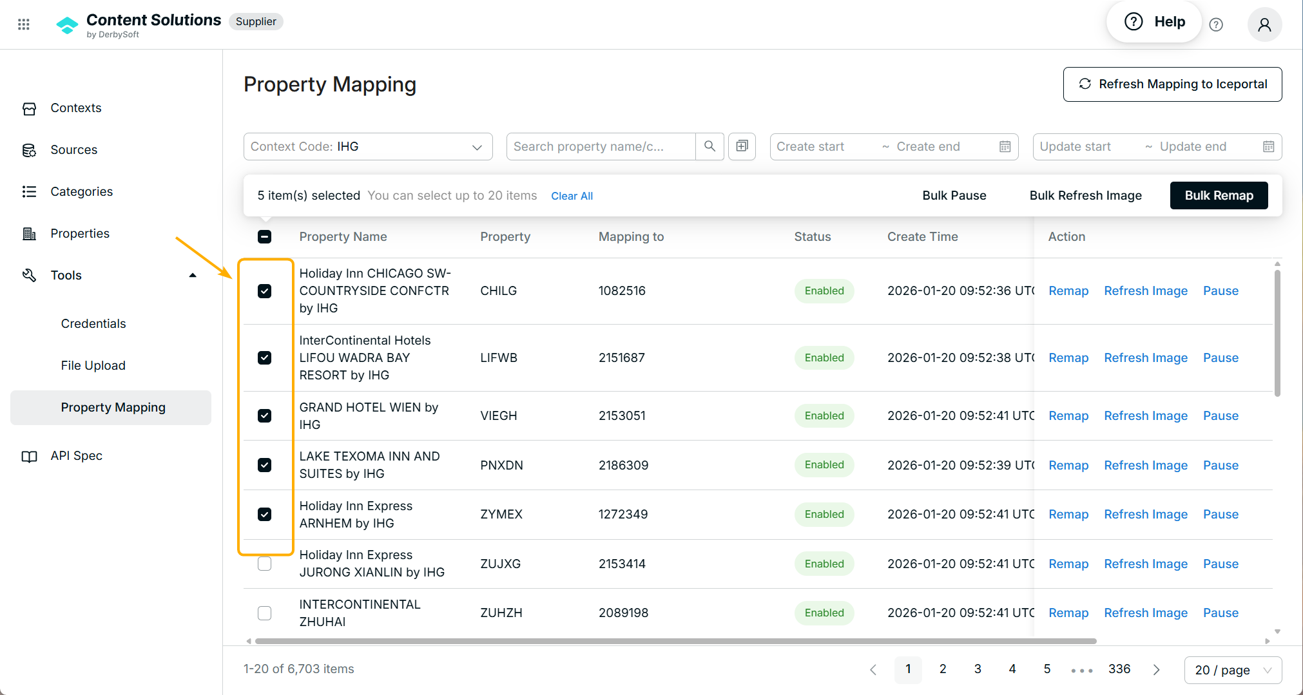The image size is (1303, 695).
Task: Open Sources in the sidebar
Action: pos(73,150)
